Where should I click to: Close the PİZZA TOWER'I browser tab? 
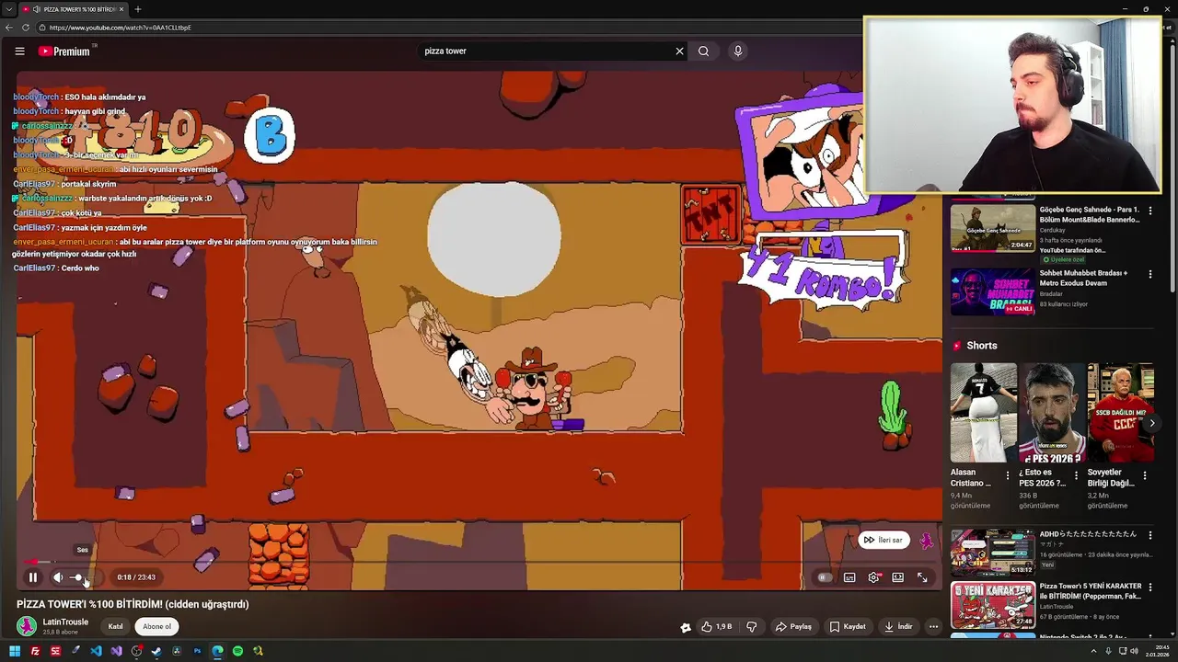[121, 9]
